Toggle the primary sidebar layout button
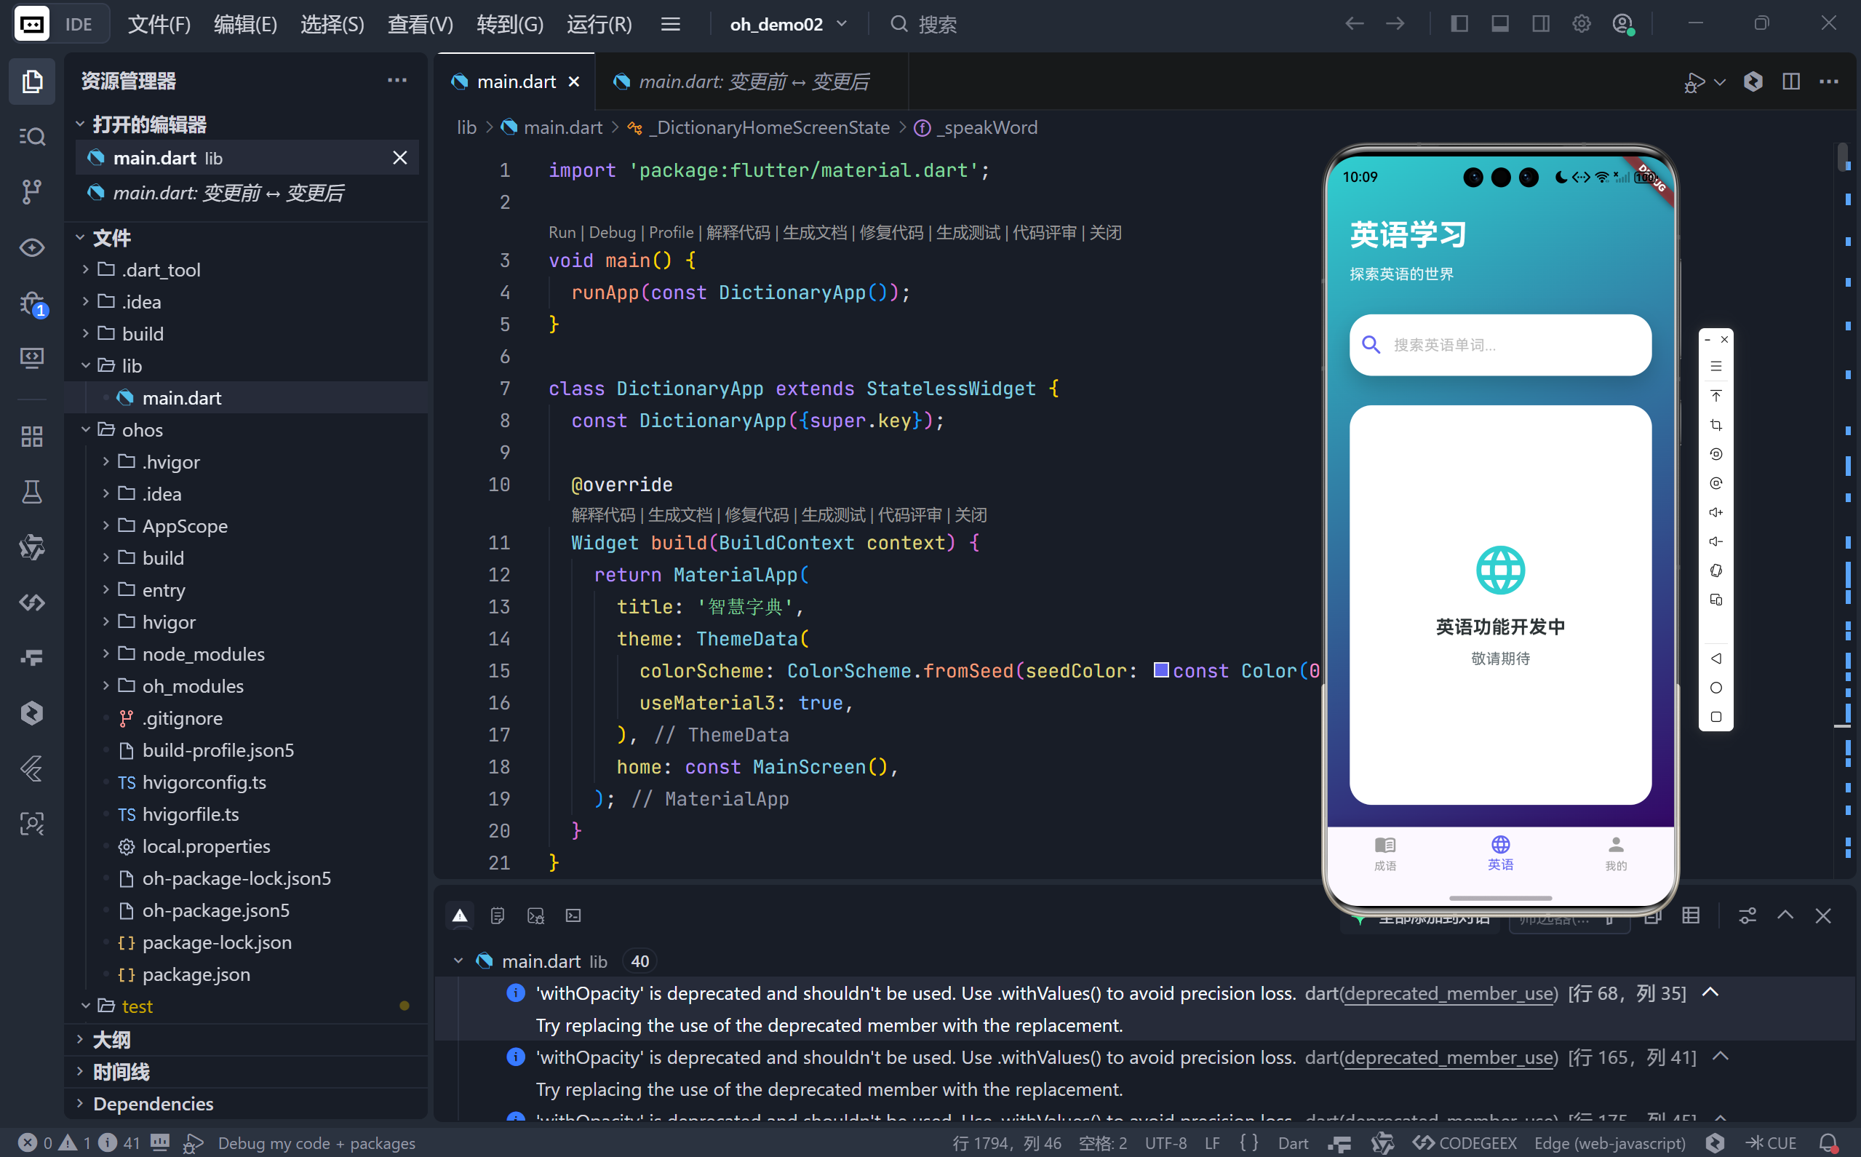The width and height of the screenshot is (1861, 1157). pos(1459,24)
